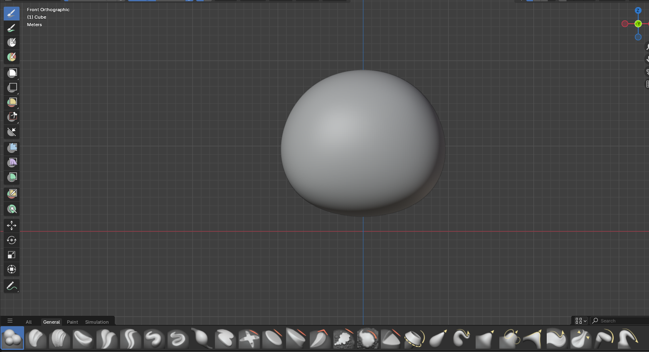Select the Annotate tool at toolbar bottom
649x352 pixels.
(x=11, y=285)
